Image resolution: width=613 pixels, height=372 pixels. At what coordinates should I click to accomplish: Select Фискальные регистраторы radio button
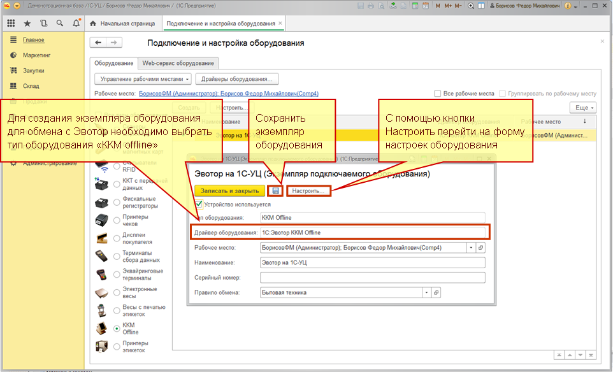pyautogui.click(x=117, y=203)
